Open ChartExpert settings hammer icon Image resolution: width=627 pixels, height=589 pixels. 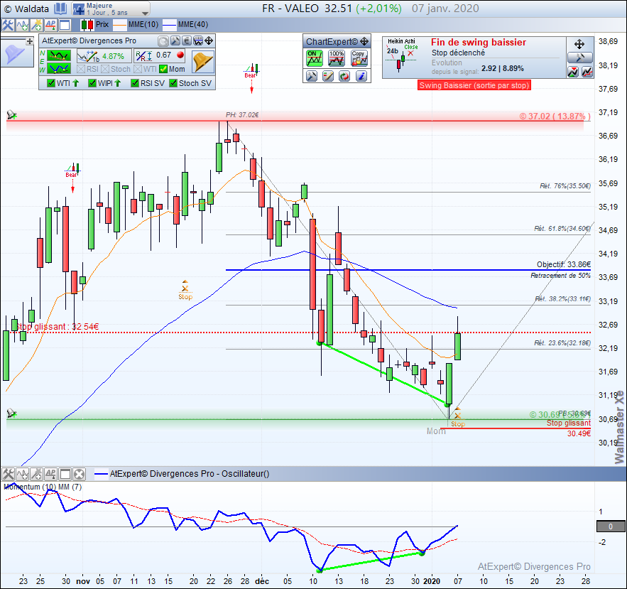[x=312, y=76]
